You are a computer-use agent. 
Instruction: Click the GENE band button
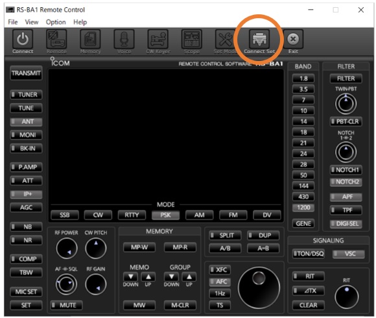tap(303, 224)
